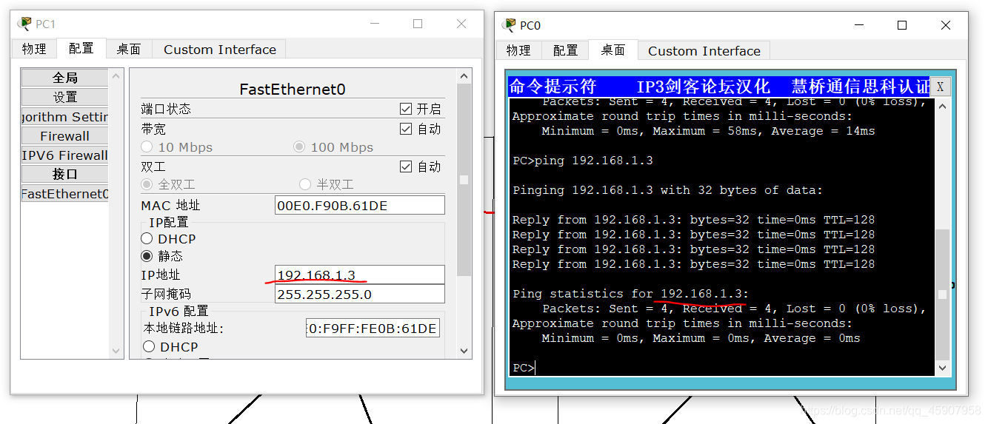Click up arrow of PC1 sidebar scrollbar
Screen dimensions: 988x424
116,75
